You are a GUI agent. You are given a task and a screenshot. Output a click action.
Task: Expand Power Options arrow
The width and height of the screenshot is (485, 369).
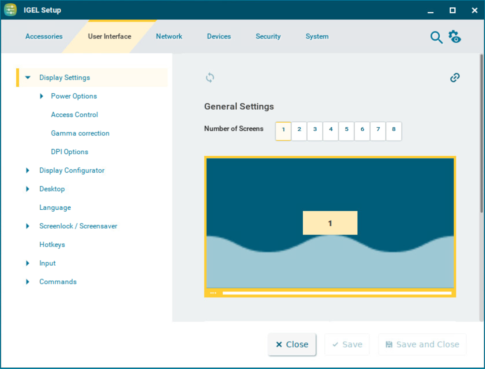(x=41, y=96)
